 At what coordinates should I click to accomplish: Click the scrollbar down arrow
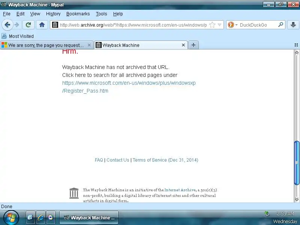click(x=297, y=199)
